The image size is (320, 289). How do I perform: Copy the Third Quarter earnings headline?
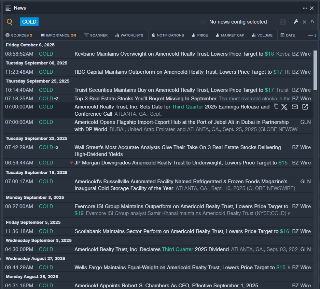276,107
